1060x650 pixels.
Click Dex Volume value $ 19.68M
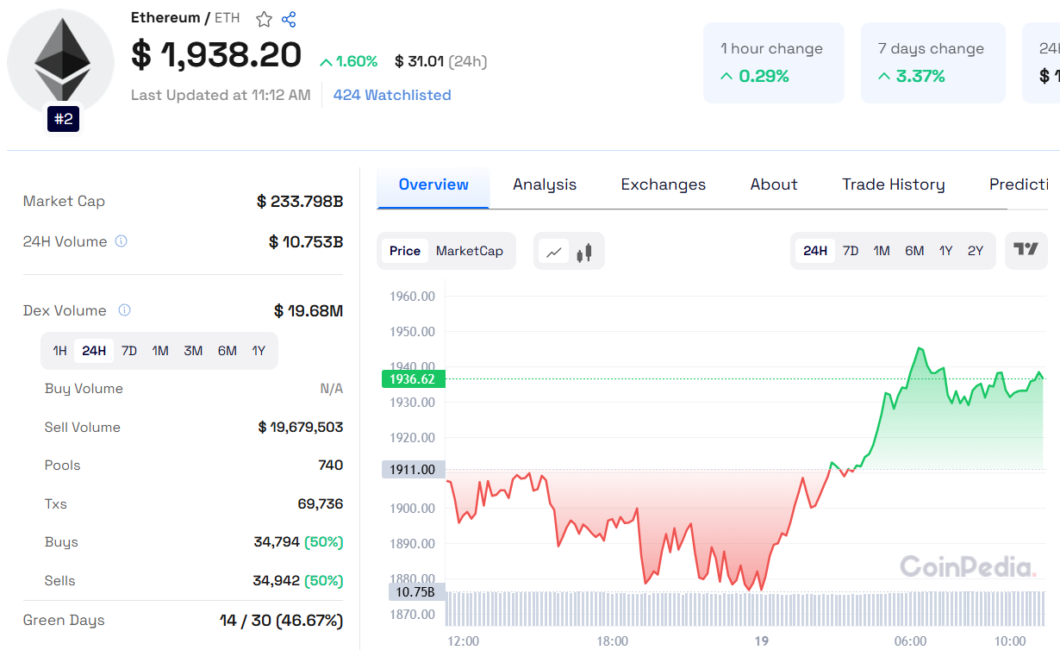point(309,311)
